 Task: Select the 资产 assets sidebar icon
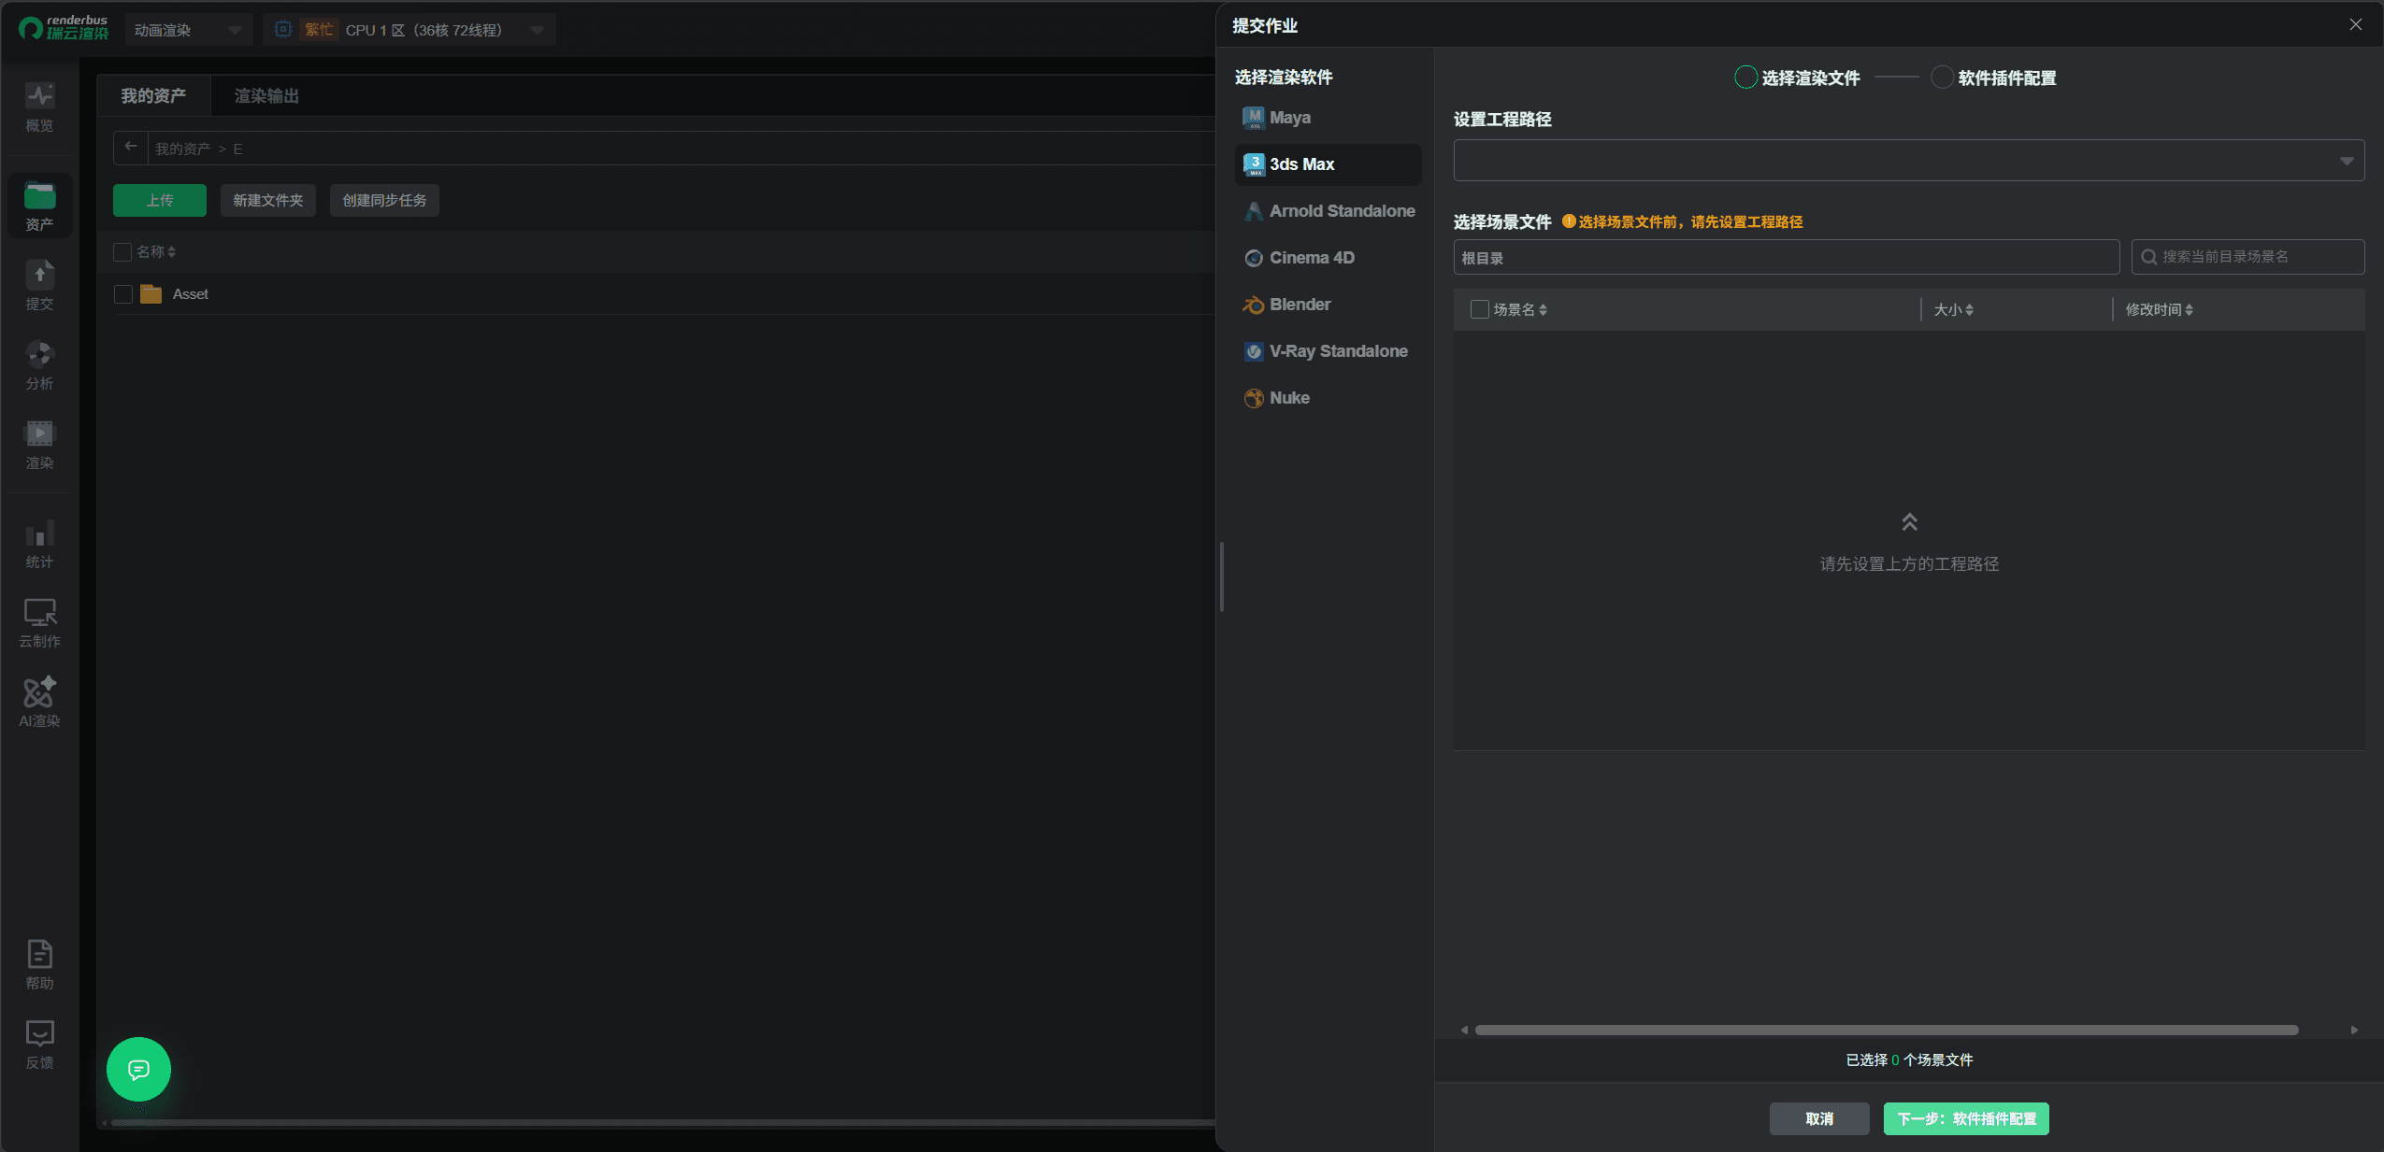[39, 206]
